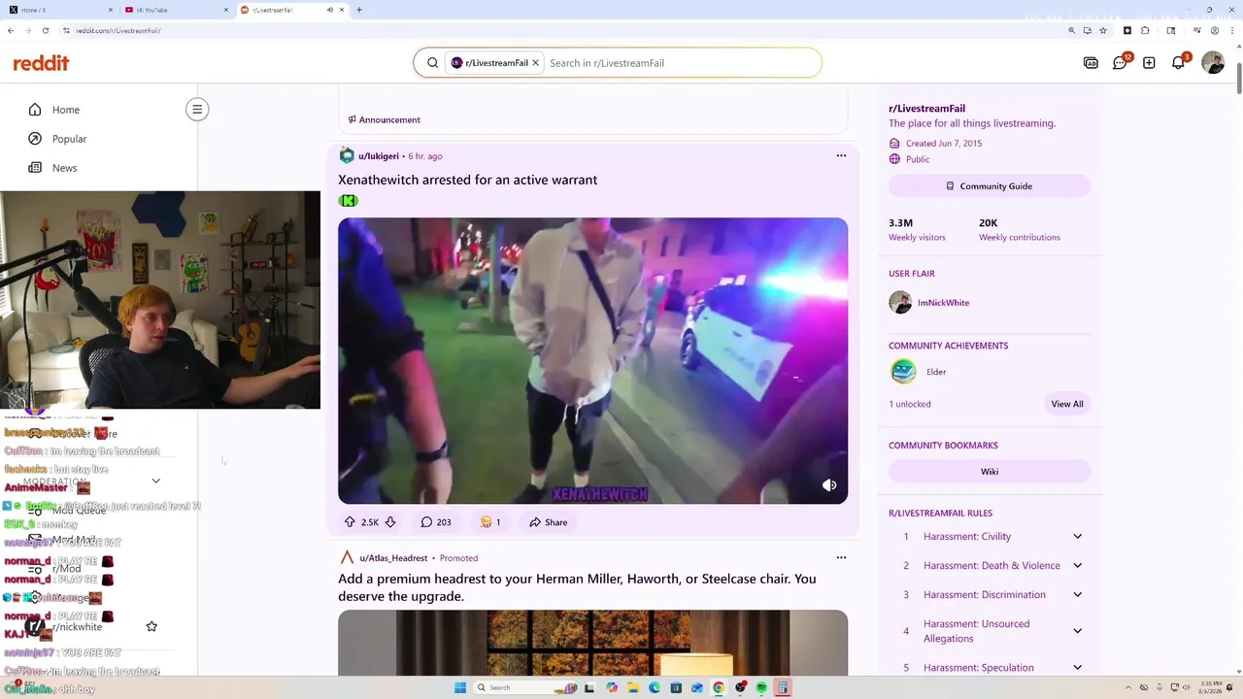Give an award on the post
Viewport: 1243px width, 699px height.
pyautogui.click(x=490, y=522)
